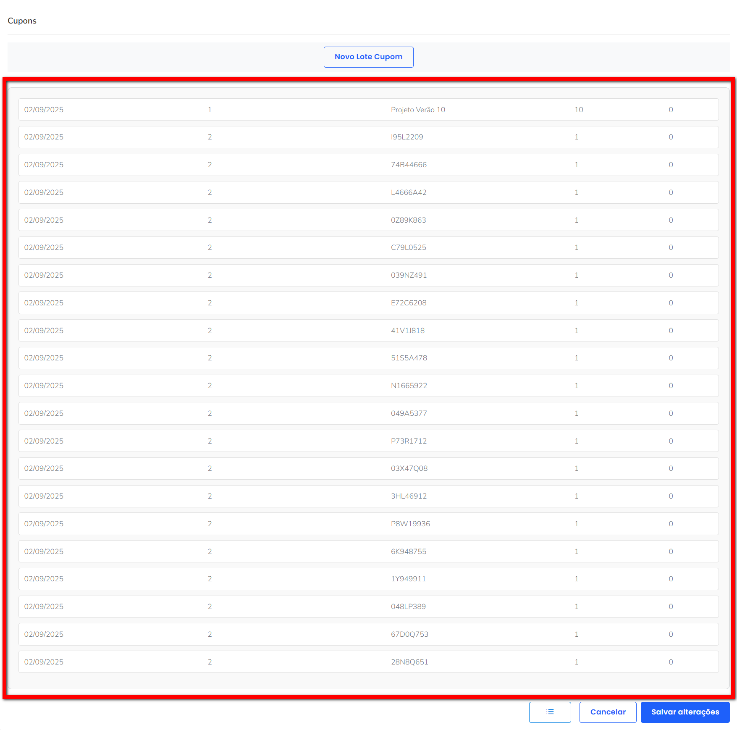
Task: Click Novo Lote Cupom button
Action: tap(368, 57)
